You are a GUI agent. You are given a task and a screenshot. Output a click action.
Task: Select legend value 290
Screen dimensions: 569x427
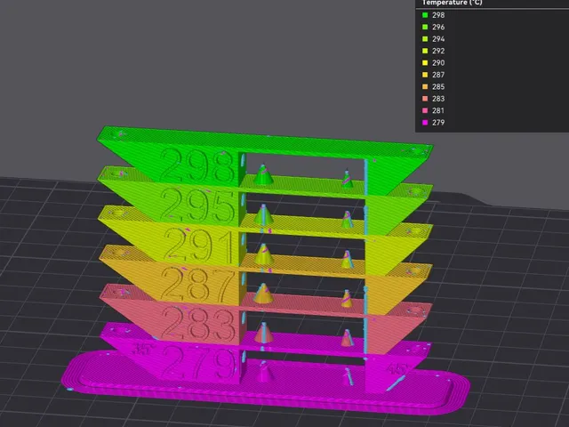tap(438, 63)
